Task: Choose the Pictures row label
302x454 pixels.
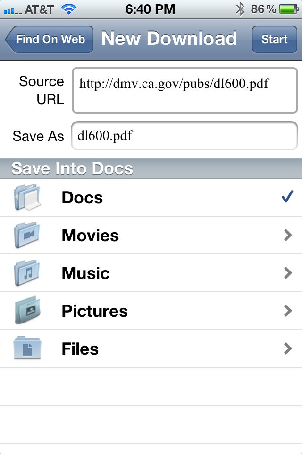Action: pos(94,311)
